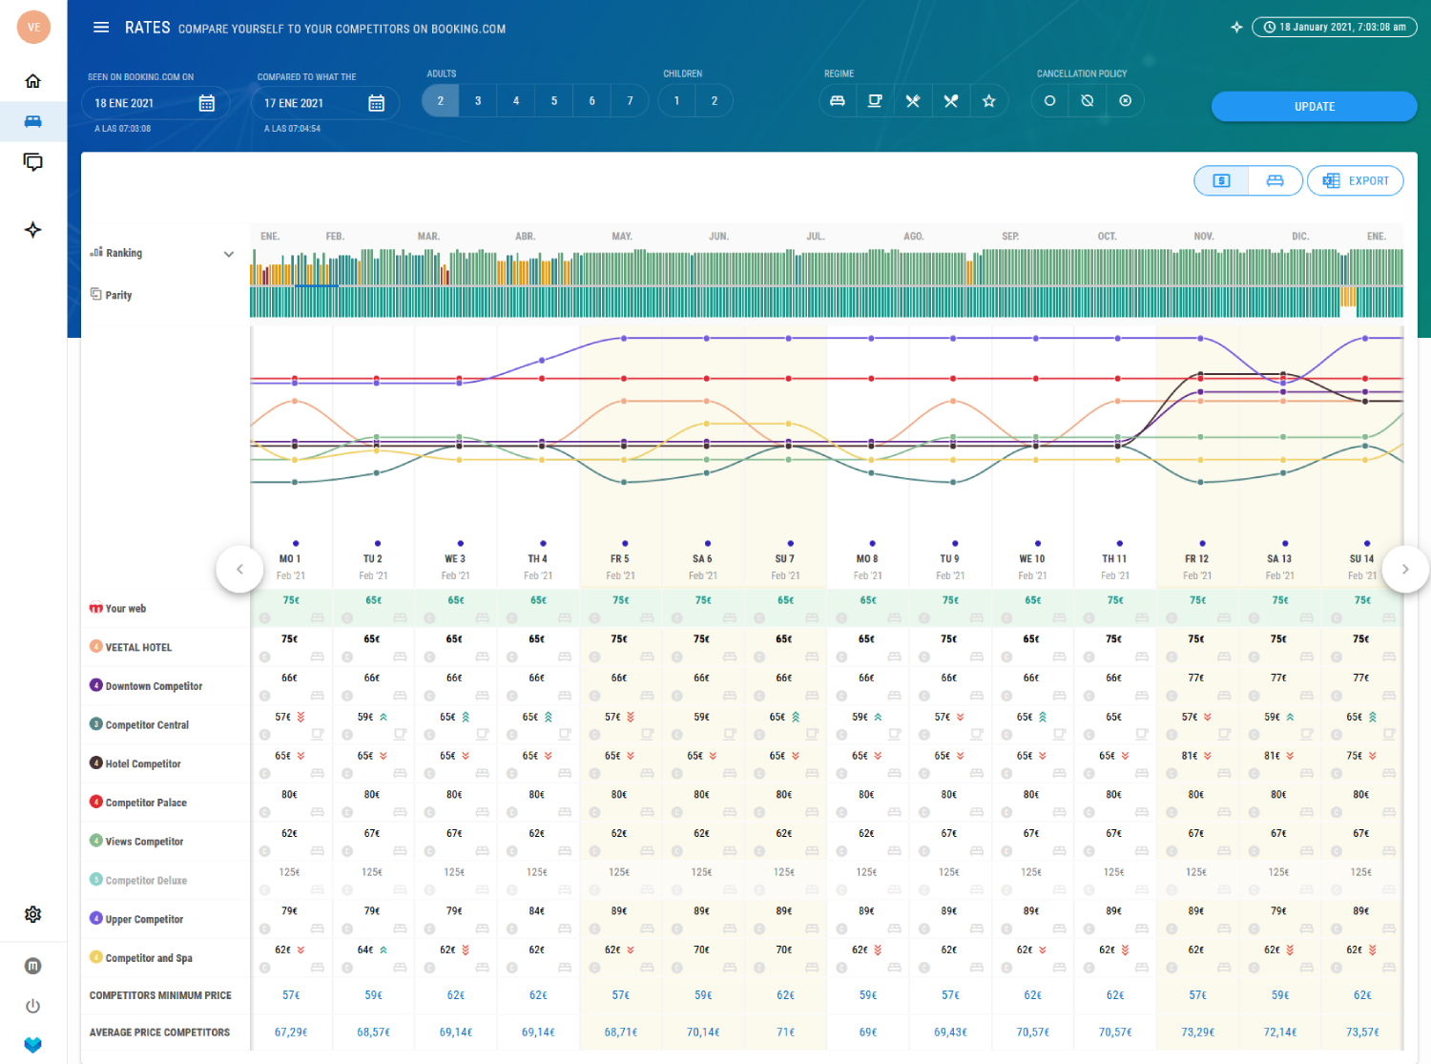Open the 17 ENE 2021 date picker field
The image size is (1431, 1064).
click(x=325, y=103)
